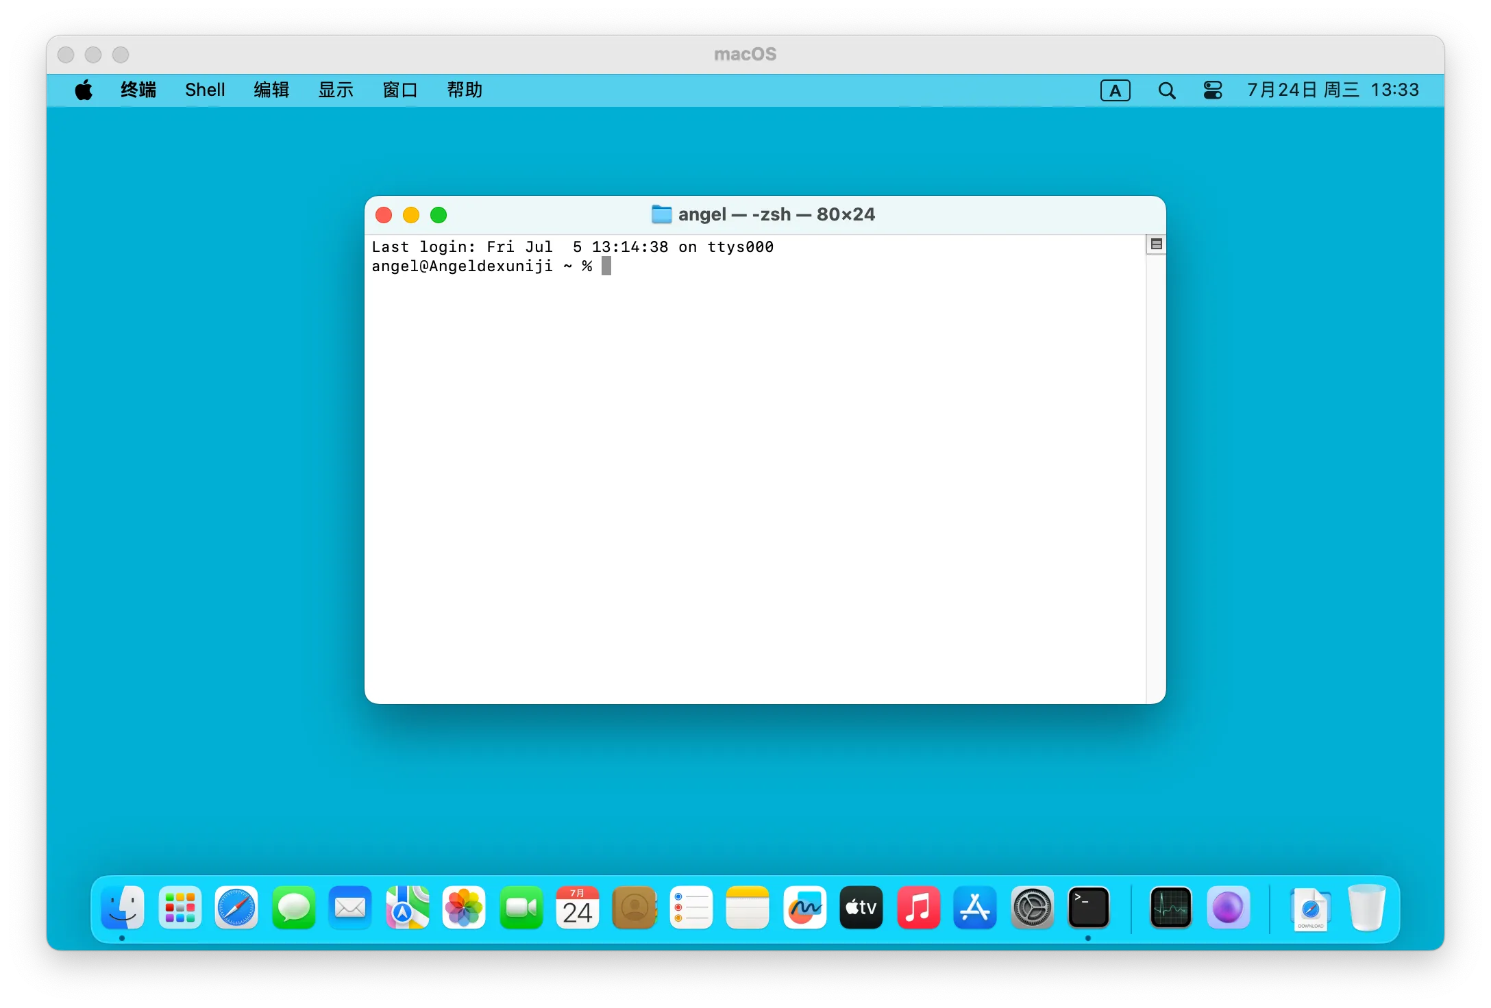
Task: Expand the 终端 application menu
Action: [x=138, y=90]
